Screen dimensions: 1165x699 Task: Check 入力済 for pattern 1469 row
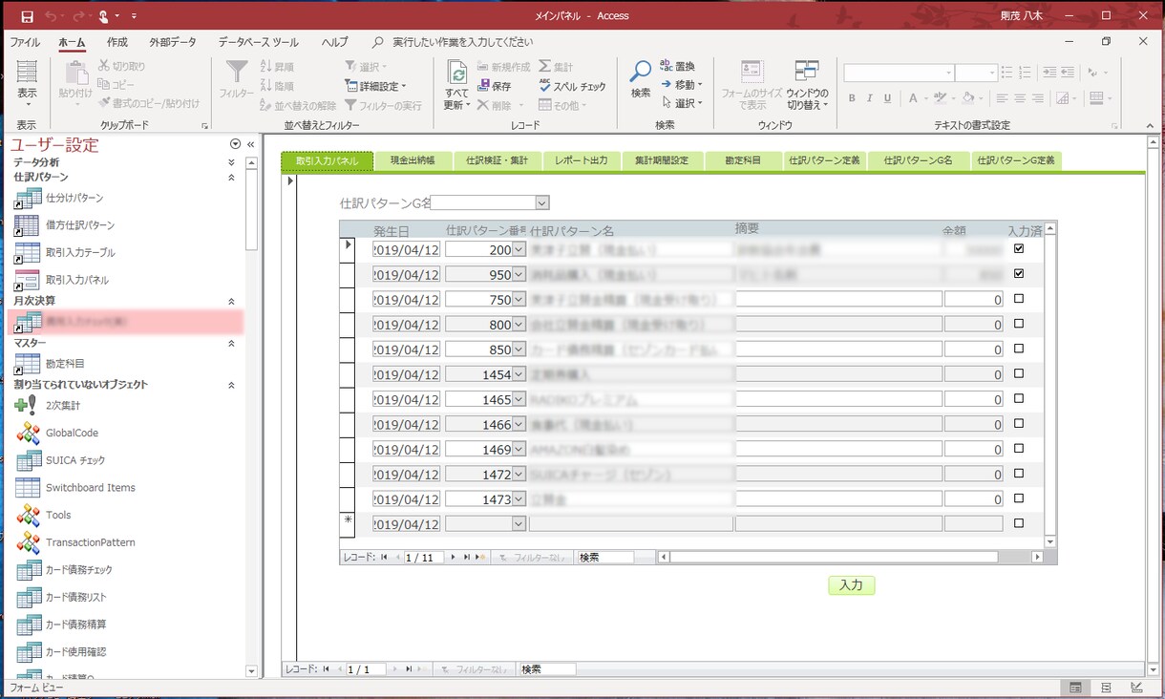click(1019, 448)
